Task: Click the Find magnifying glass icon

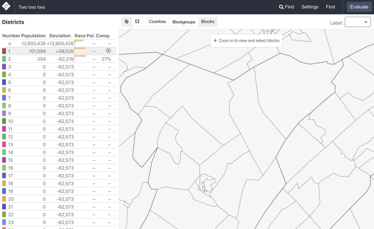Action: click(x=281, y=7)
